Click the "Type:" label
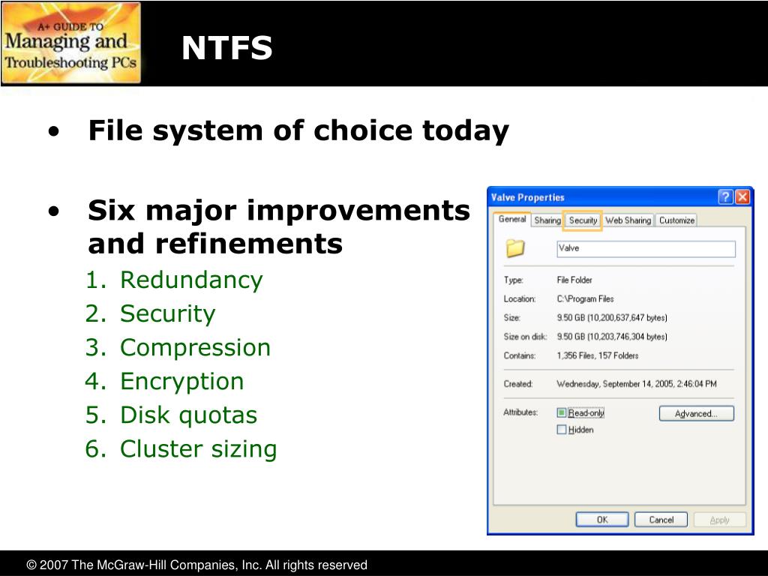Screen dimensions: 768x576 pyautogui.click(x=513, y=280)
